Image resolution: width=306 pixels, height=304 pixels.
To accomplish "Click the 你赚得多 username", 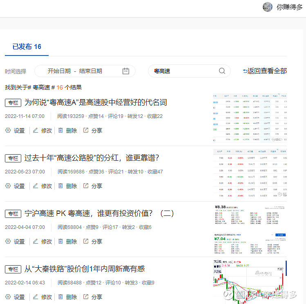I will click(289, 7).
